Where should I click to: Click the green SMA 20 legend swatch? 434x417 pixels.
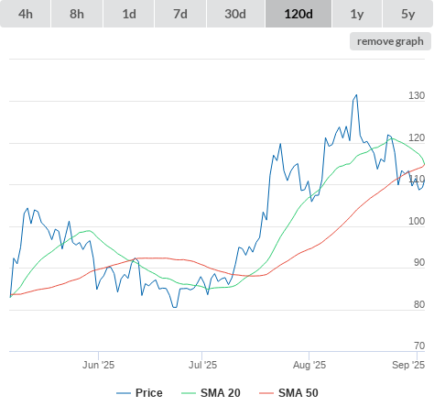(x=189, y=393)
